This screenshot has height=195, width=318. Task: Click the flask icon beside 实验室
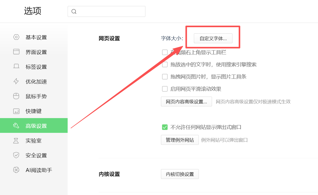click(x=16, y=141)
